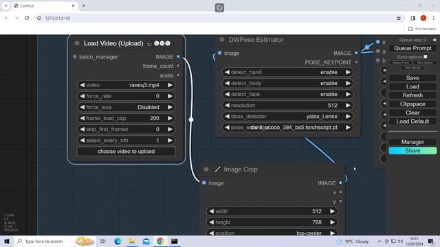
Task: Collapse the DWPose Estimator node
Action: point(221,40)
